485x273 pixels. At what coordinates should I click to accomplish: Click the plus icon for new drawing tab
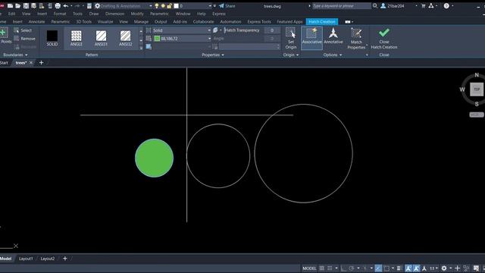tap(41, 63)
